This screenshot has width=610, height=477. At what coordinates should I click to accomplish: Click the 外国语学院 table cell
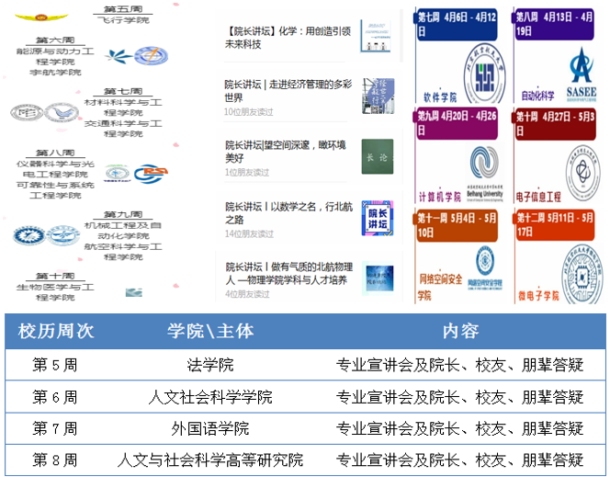(x=210, y=428)
